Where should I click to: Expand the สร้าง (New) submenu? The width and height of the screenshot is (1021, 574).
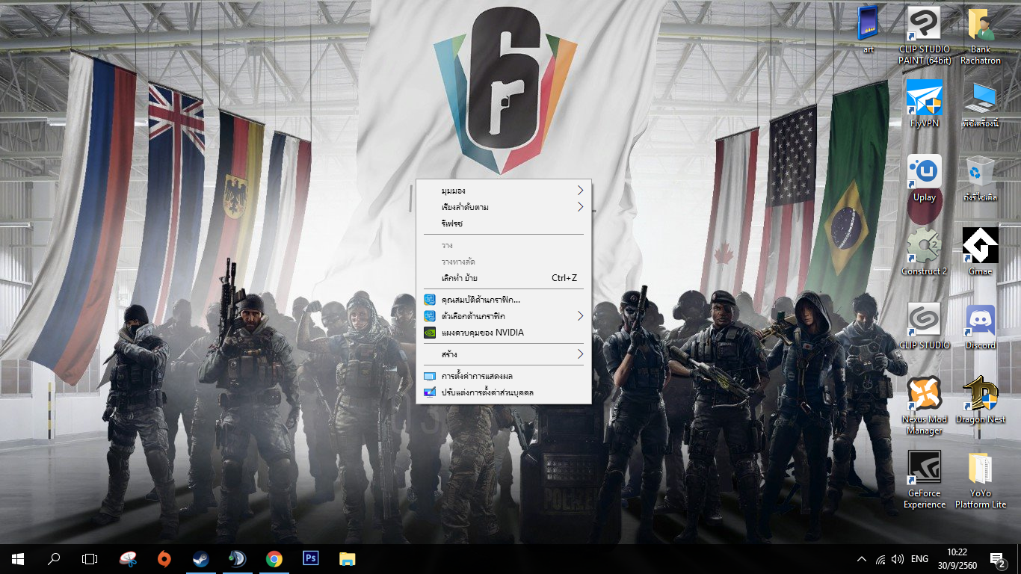[x=503, y=354]
